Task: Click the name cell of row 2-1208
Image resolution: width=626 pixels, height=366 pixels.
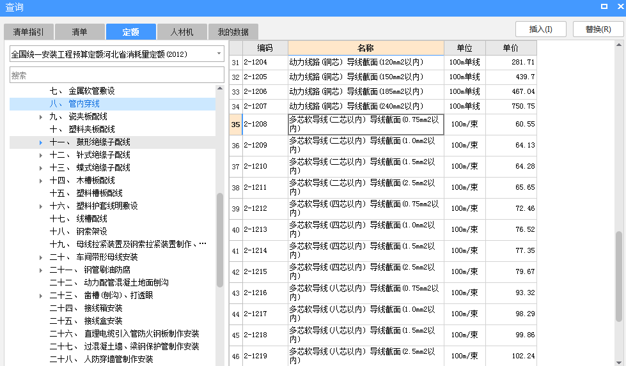Action: (366, 124)
